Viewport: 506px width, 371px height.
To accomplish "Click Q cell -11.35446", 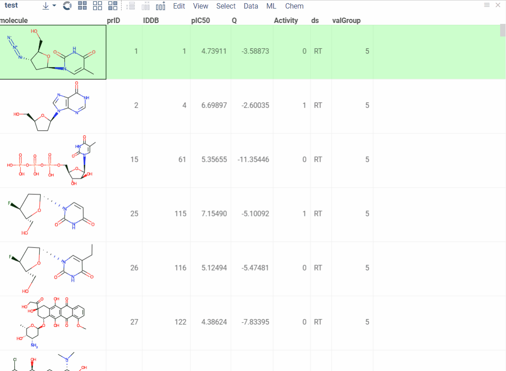I will (253, 159).
